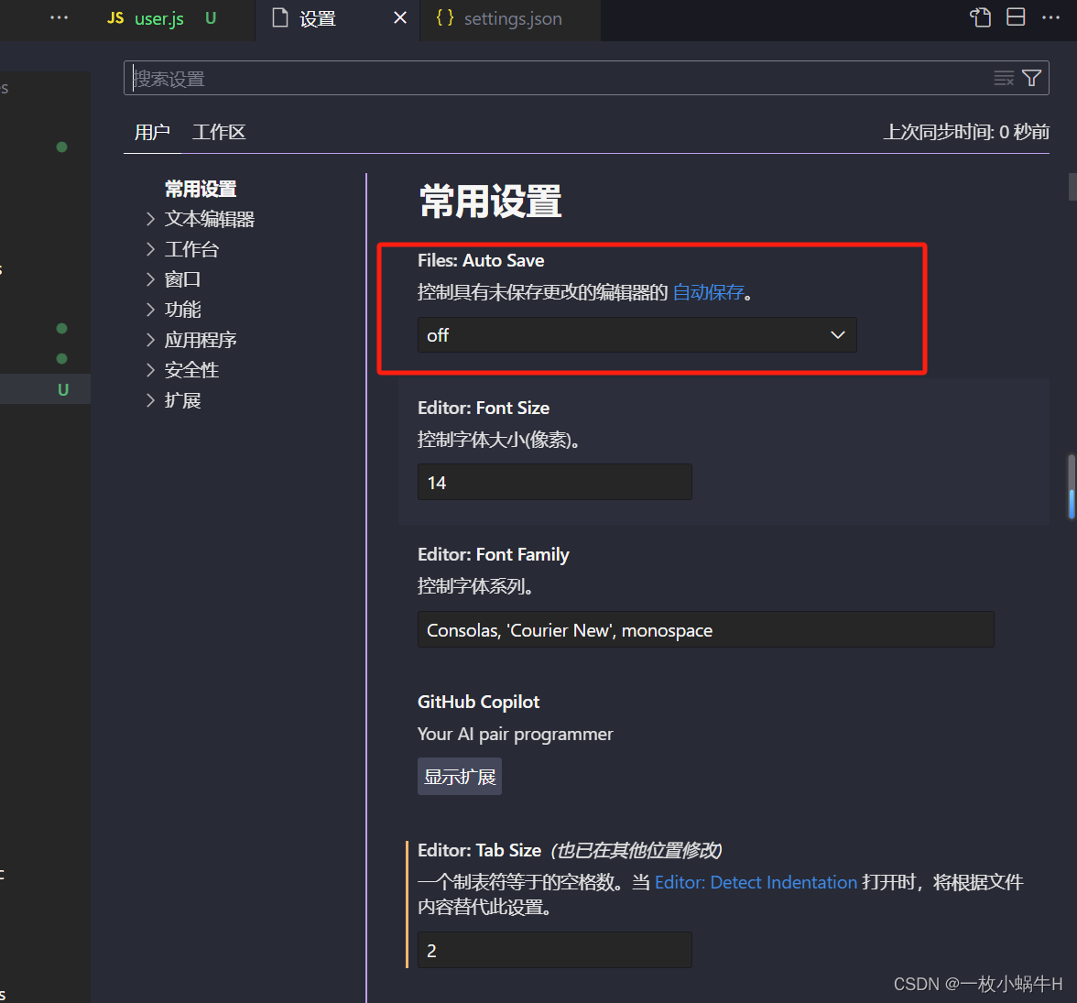Viewport: 1077px width, 1003px height.
Task: Click the Files: Auto Save title
Action: point(481,260)
